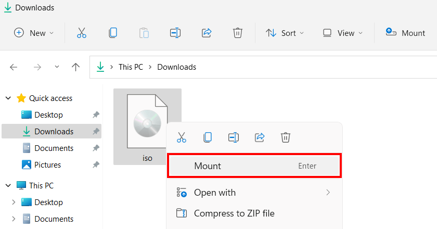Image resolution: width=437 pixels, height=229 pixels.
Task: Click the Copy icon in the context menu
Action: [208, 137]
